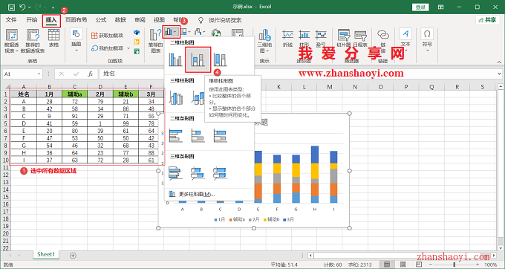Select the 2D stacked bar chart type
Viewport: 505px width, 269px height.
[x=198, y=136]
